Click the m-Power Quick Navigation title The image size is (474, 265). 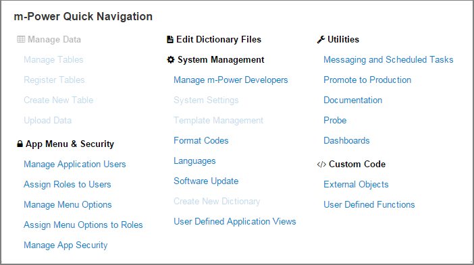(x=83, y=17)
